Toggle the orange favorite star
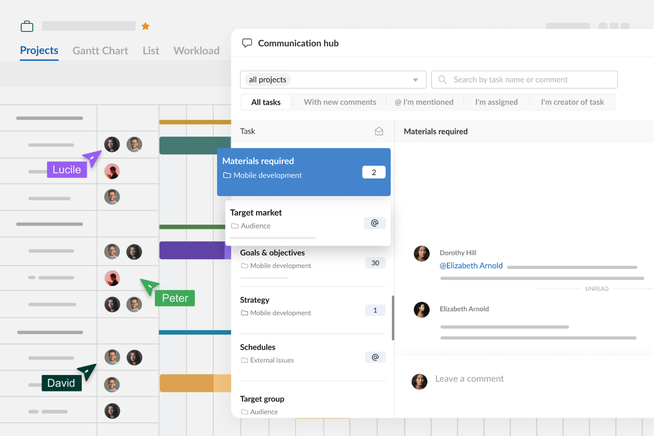Viewport: 654px width, 436px height. click(x=145, y=27)
